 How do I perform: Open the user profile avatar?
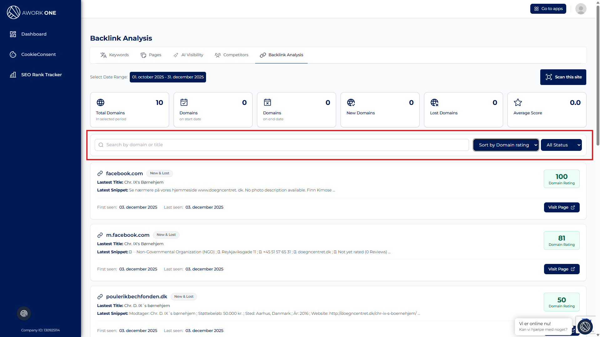pyautogui.click(x=581, y=9)
